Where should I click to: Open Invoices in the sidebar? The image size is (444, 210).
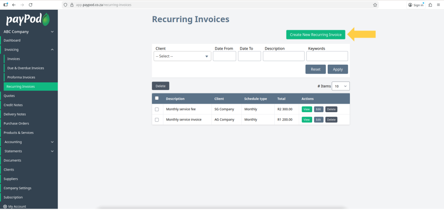14,59
